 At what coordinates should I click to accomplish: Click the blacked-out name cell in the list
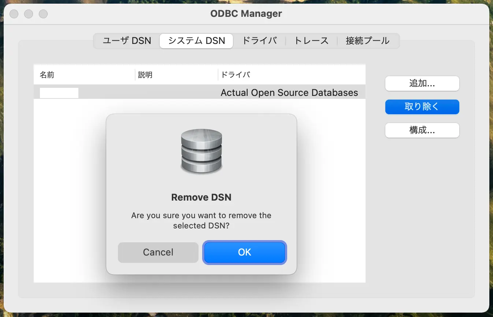(x=59, y=92)
